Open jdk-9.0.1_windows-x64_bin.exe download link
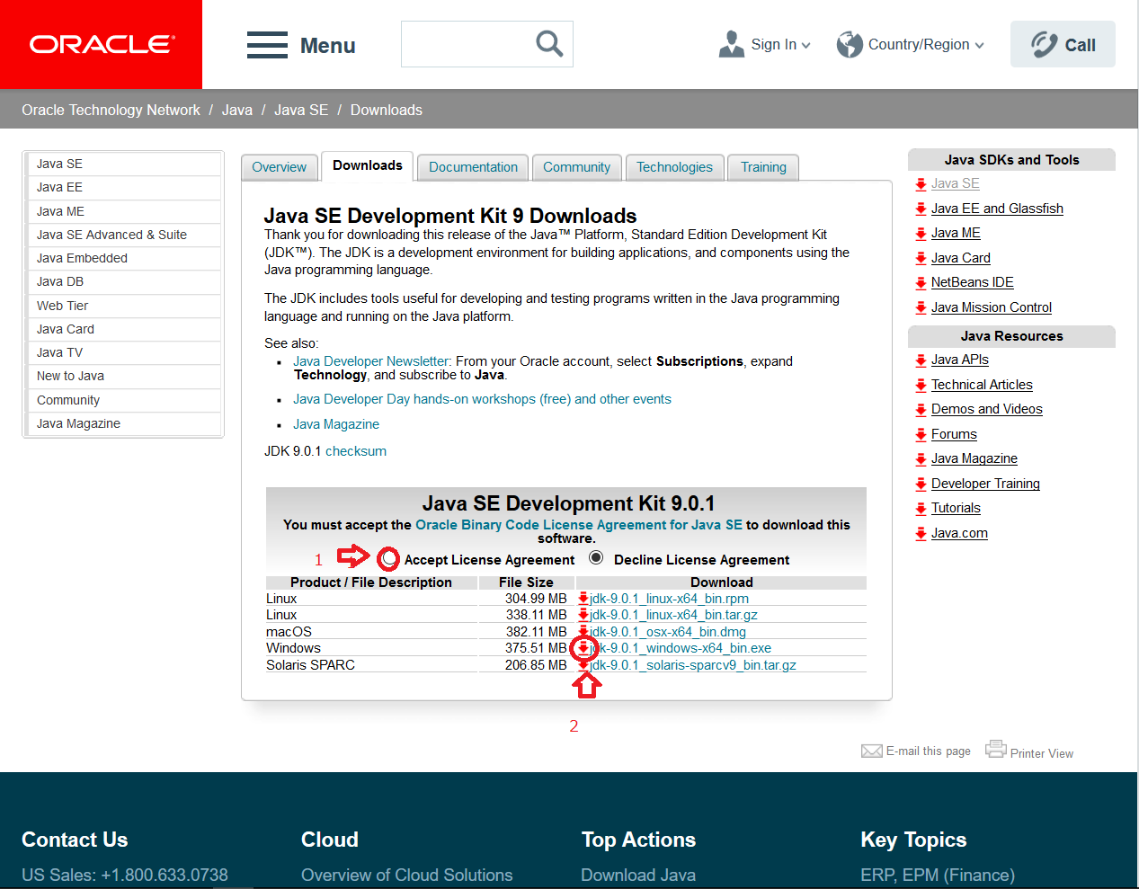Image resolution: width=1139 pixels, height=889 pixels. click(681, 648)
